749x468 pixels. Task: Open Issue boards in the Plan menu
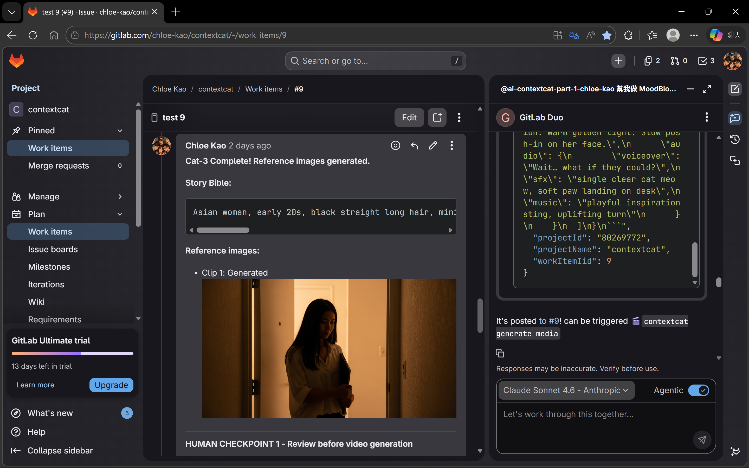pyautogui.click(x=53, y=249)
